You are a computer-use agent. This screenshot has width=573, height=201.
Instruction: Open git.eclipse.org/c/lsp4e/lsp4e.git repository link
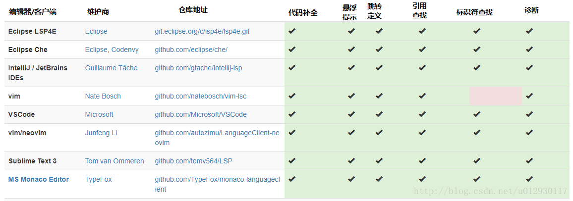point(202,31)
